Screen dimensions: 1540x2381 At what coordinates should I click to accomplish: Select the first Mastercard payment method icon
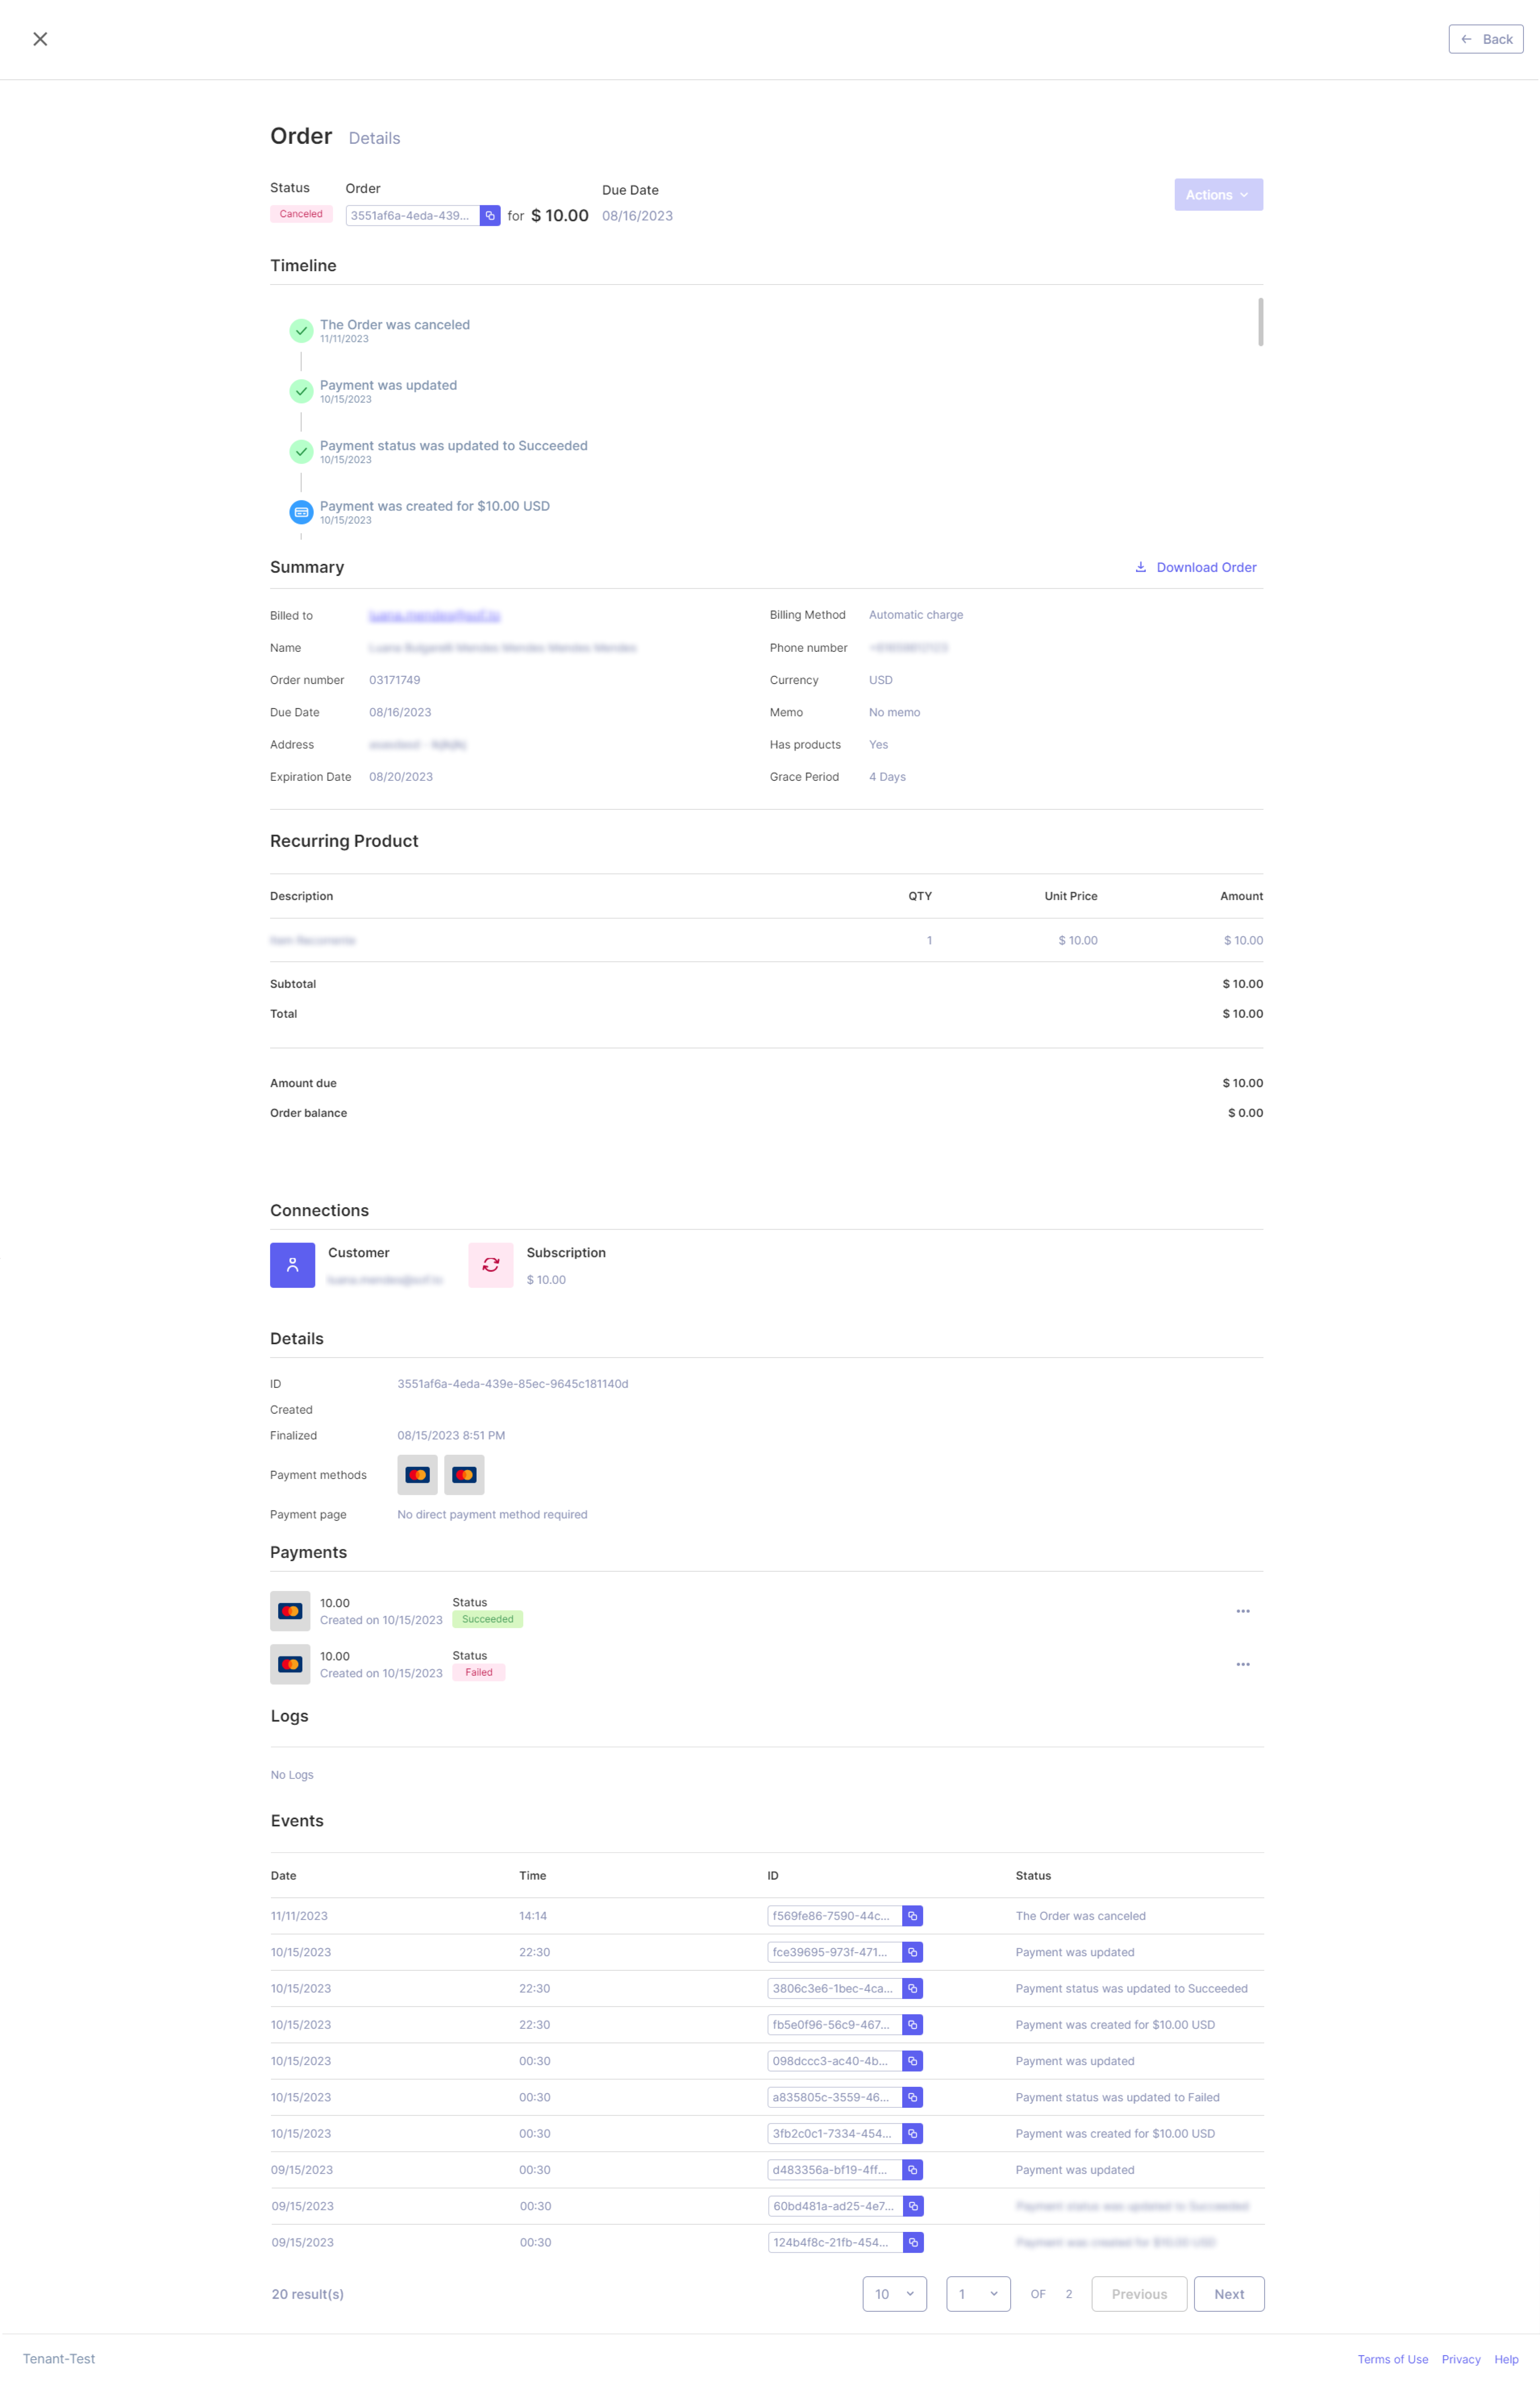pyautogui.click(x=417, y=1475)
